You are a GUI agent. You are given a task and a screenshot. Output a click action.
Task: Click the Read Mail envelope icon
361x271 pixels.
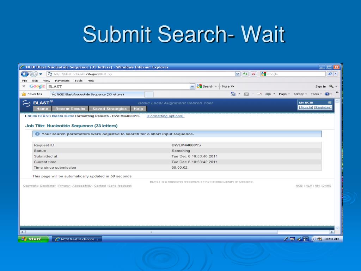click(259, 94)
